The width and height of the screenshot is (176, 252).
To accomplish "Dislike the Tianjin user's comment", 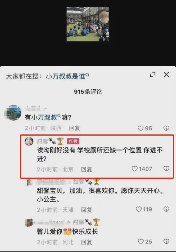I will tap(166, 209).
